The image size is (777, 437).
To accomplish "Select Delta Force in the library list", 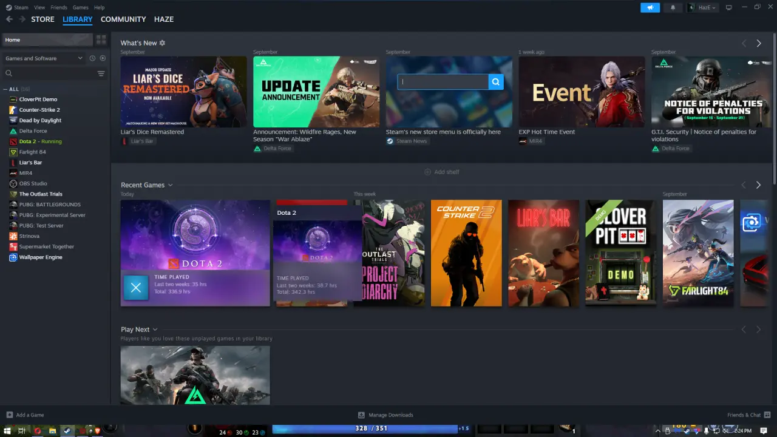I will 33,131.
